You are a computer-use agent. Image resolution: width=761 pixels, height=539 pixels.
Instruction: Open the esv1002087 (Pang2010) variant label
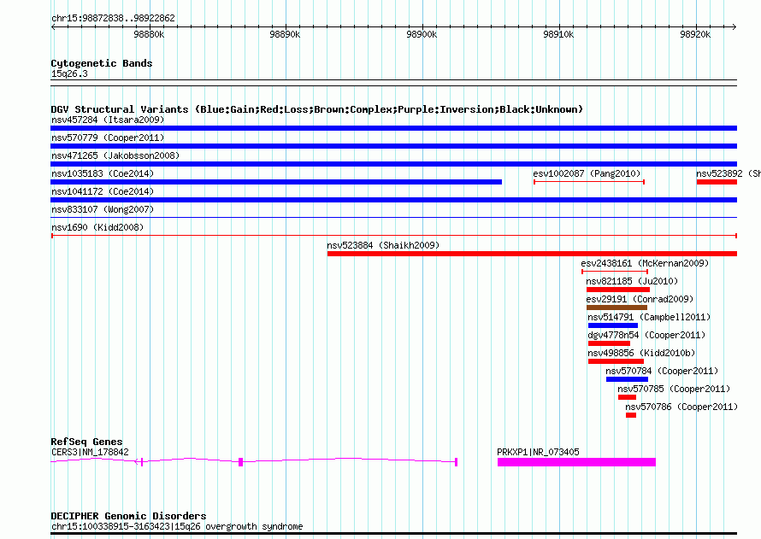(x=587, y=173)
